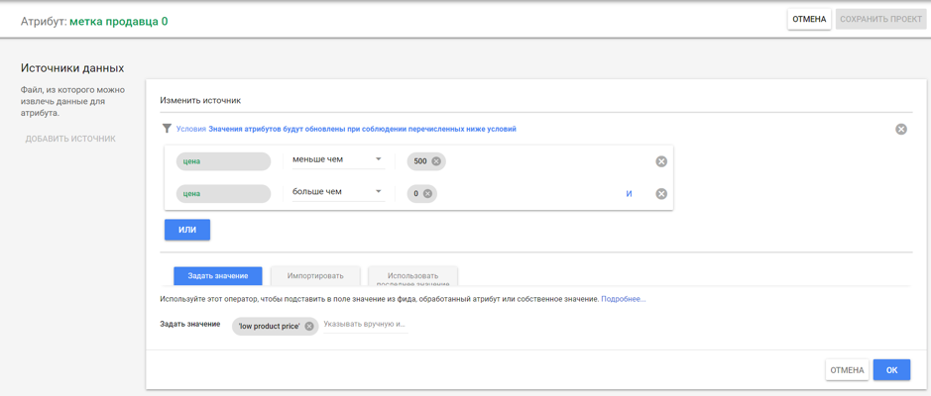
Task: Select the second 'цена' attribute field
Action: [223, 194]
